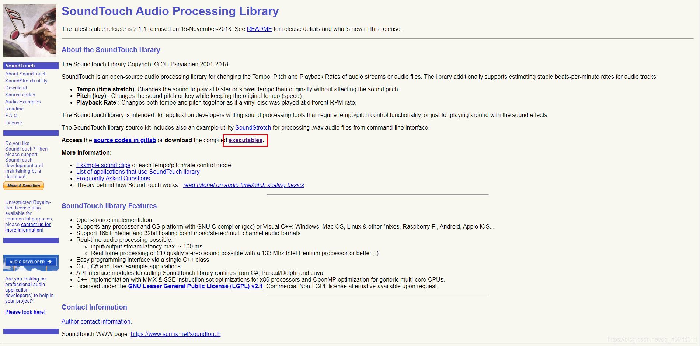Click the SoundTouch logo image
Viewport: 700px width, 346px height.
[x=30, y=31]
